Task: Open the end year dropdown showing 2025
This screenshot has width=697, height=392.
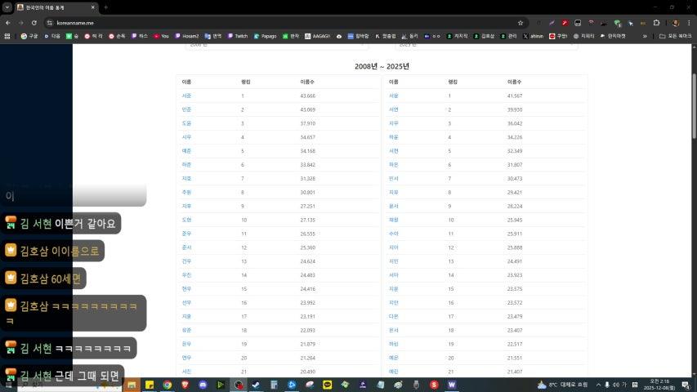Action: point(485,45)
